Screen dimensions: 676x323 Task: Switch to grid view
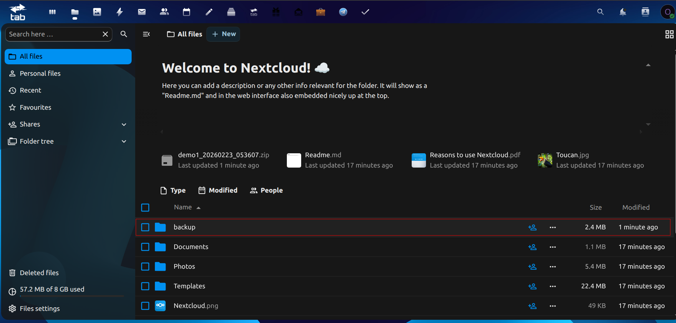point(669,34)
